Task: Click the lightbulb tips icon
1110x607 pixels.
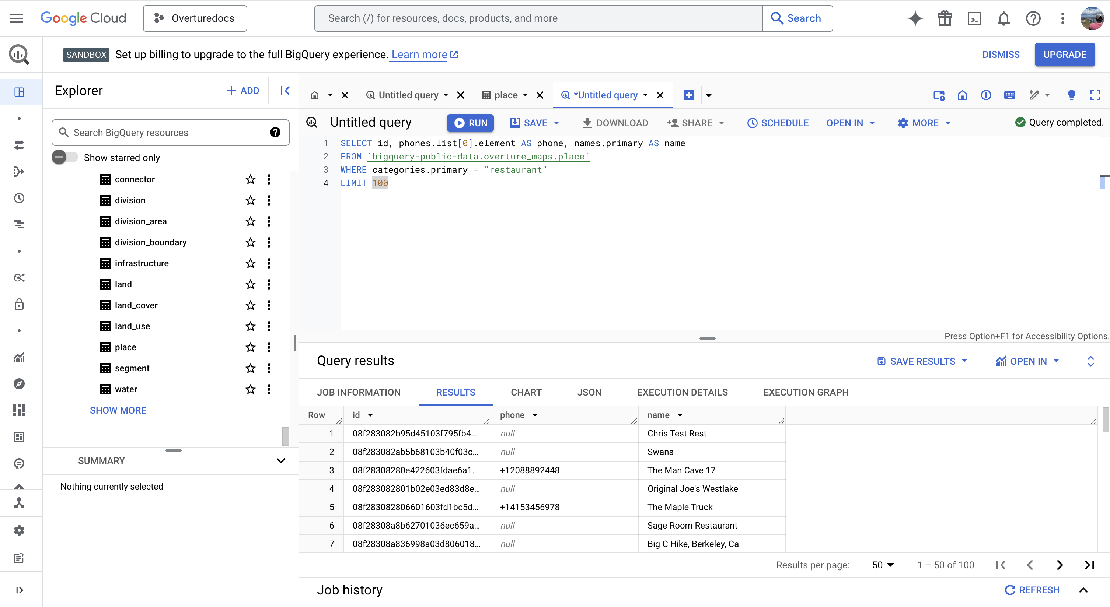Action: (1072, 95)
